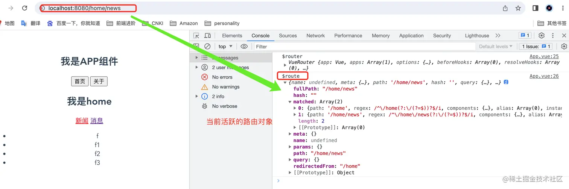Select the No warnings filter row
The height and width of the screenshot is (189, 569).
coord(231,87)
